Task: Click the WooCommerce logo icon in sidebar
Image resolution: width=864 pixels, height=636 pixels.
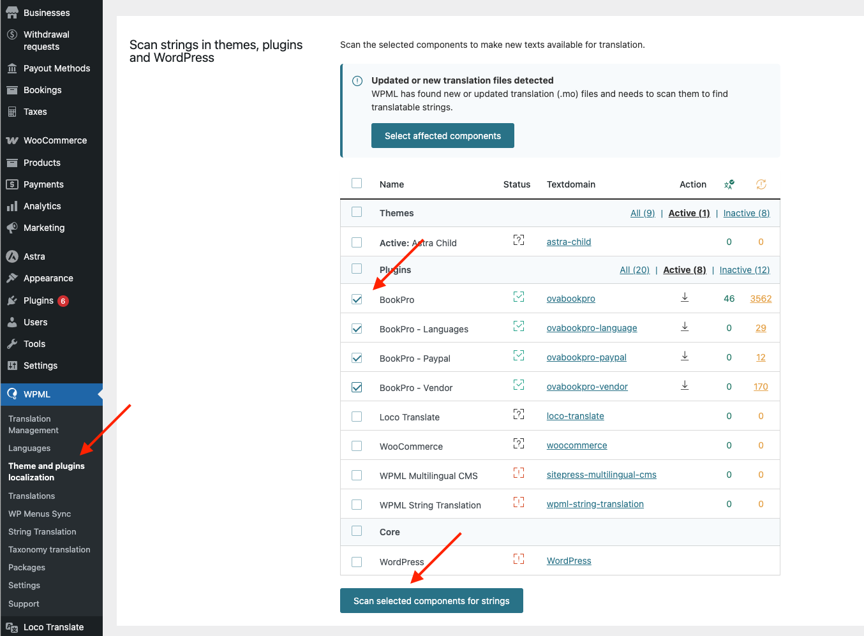Action: 12,140
